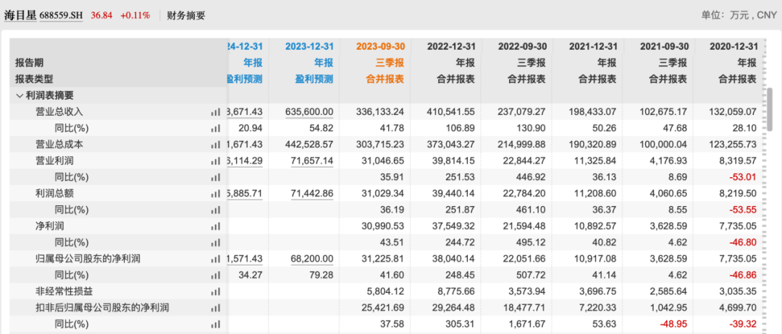The height and width of the screenshot is (334, 782).
Task: Select the 财务摘要 label
Action: point(186,15)
